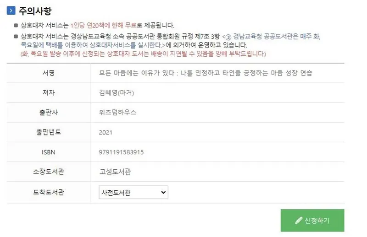Image resolution: width=367 pixels, height=237 pixels.
Task: Select the 사천도서관 combo box
Action: (x=133, y=193)
